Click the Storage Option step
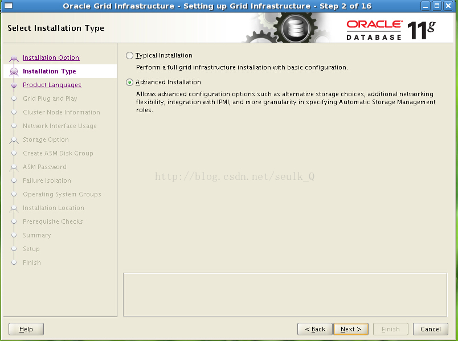This screenshot has height=341, width=458. click(x=46, y=139)
